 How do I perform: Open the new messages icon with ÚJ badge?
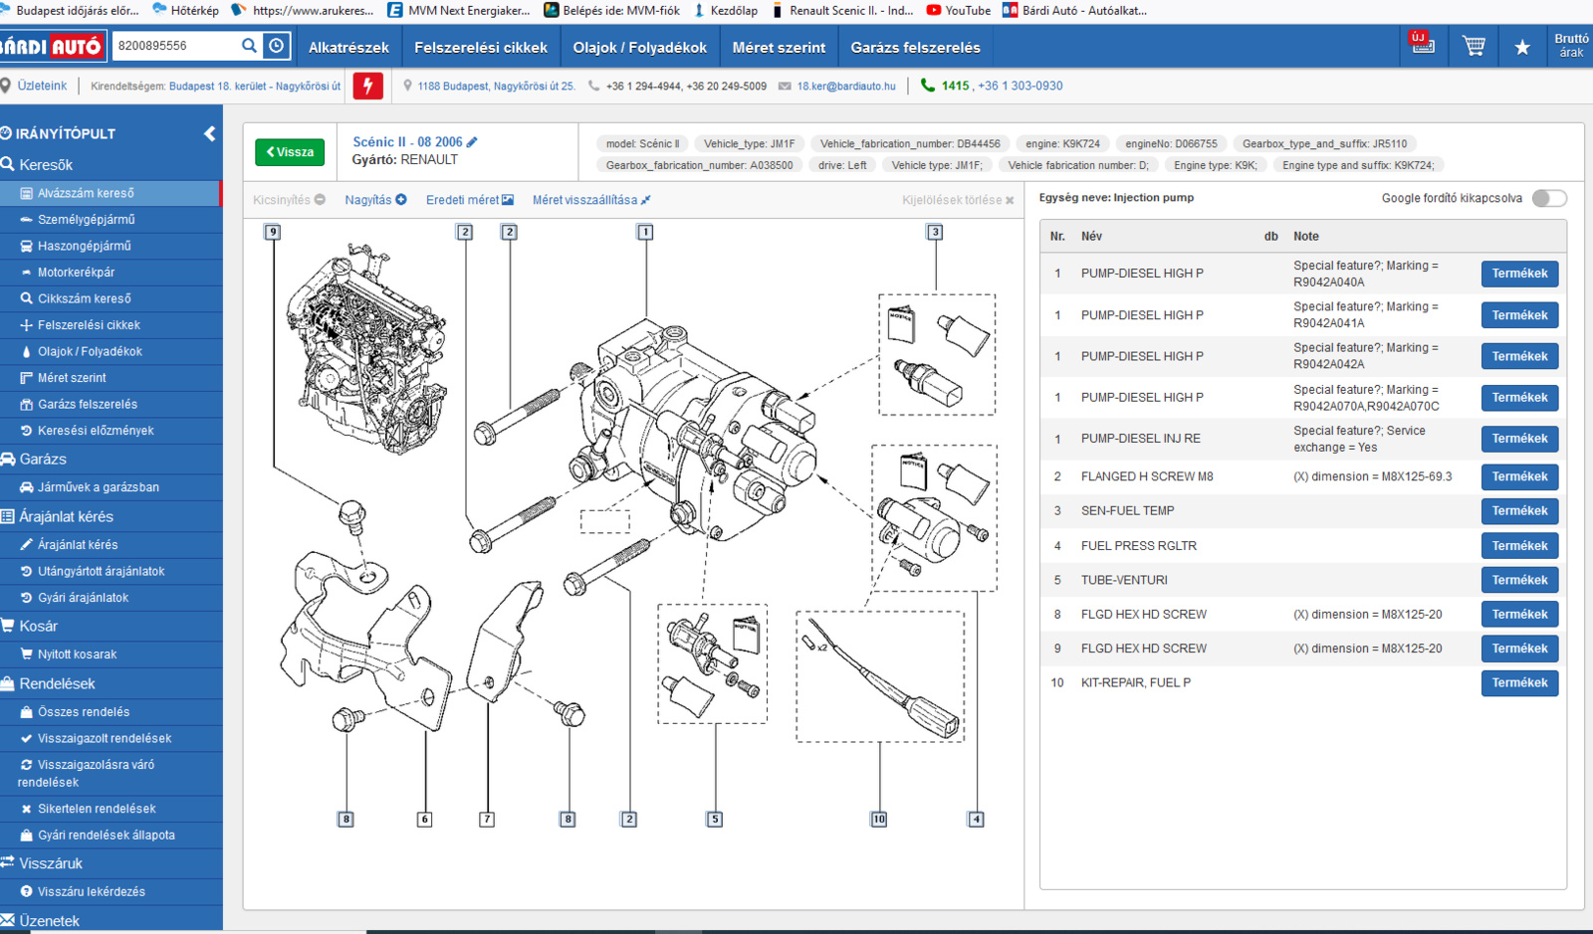pos(1422,44)
